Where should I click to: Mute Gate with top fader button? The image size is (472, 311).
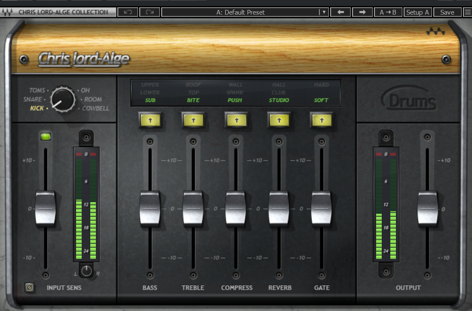322,142
